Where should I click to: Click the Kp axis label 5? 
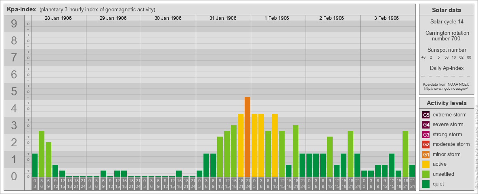pyautogui.click(x=14, y=91)
